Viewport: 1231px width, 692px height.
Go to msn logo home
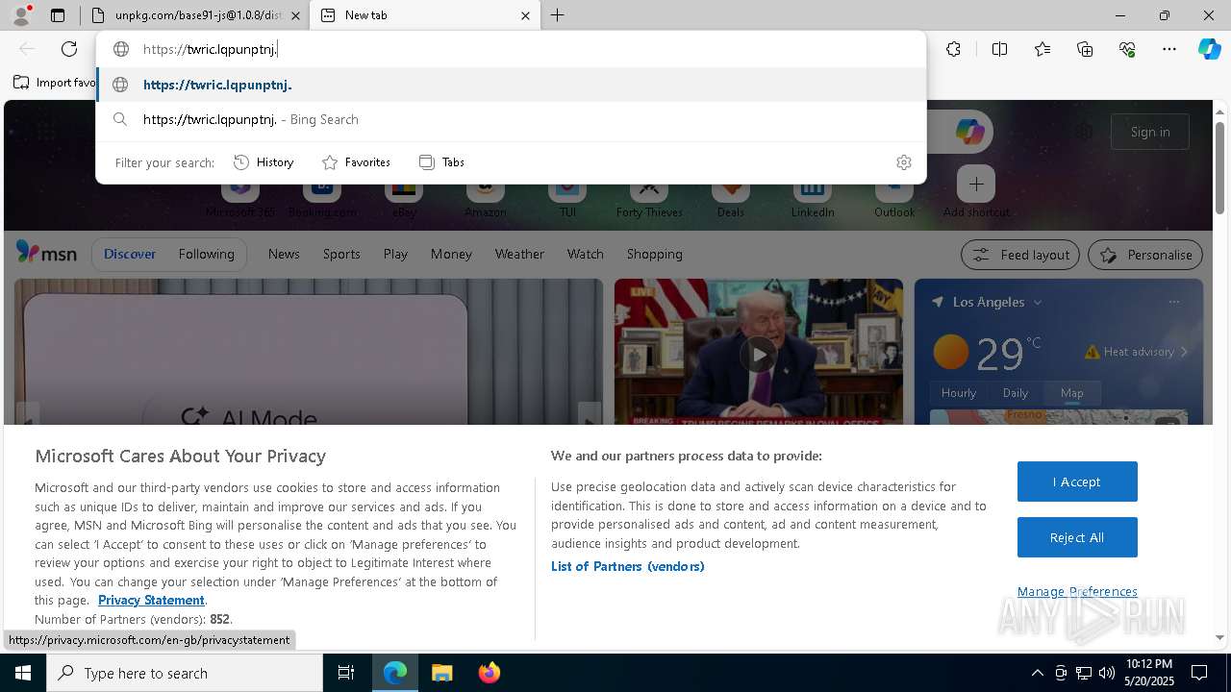click(x=46, y=253)
